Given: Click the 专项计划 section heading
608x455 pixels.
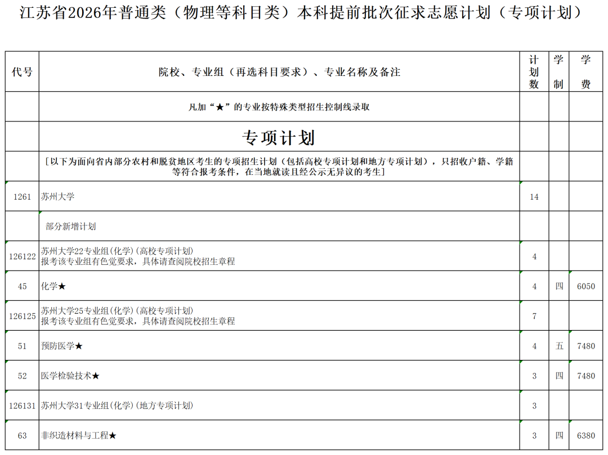Looking at the screenshot, I should click(279, 137).
